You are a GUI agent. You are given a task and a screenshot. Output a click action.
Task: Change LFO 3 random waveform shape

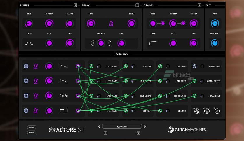point(64,96)
